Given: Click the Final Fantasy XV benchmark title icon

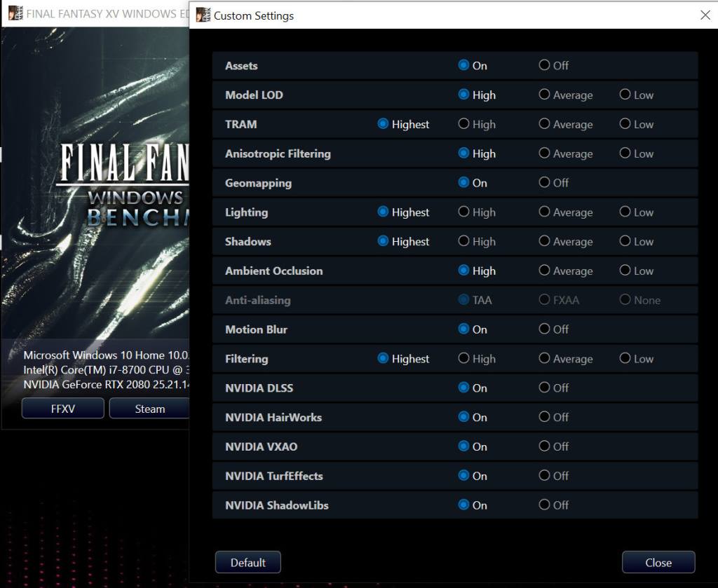Looking at the screenshot, I should tap(15, 13).
